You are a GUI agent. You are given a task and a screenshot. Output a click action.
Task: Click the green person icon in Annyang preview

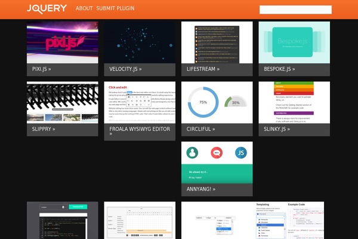tap(192, 152)
